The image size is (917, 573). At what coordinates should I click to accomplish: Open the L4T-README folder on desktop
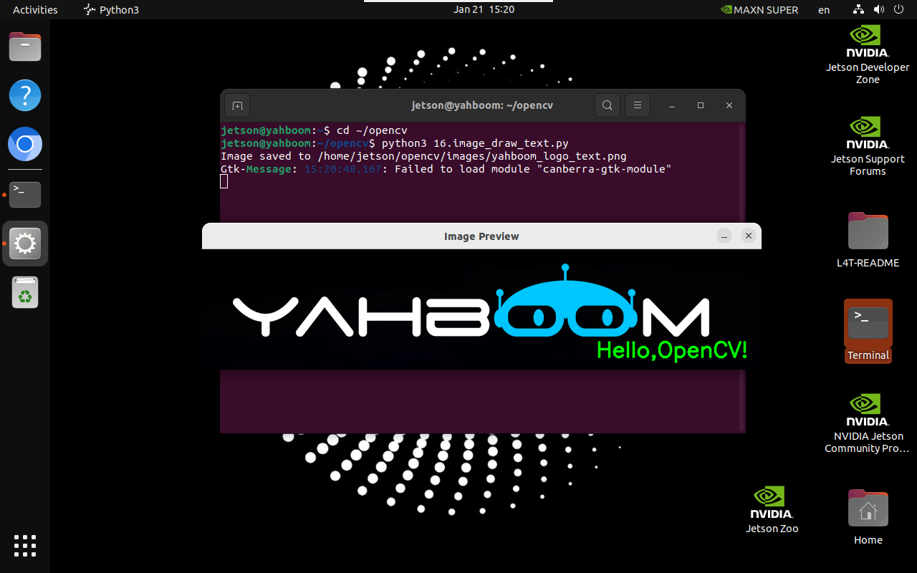pyautogui.click(x=868, y=240)
